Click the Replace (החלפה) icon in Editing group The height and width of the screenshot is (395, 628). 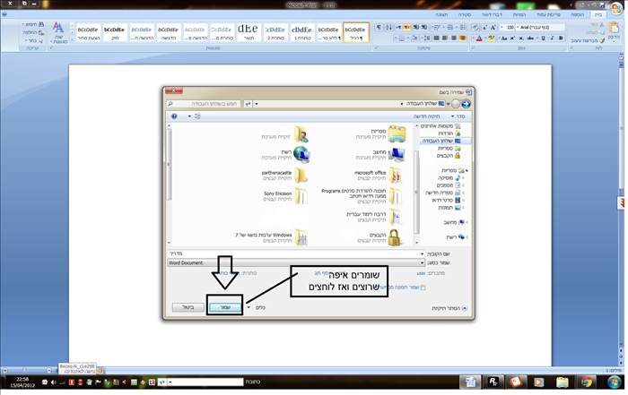[41, 32]
